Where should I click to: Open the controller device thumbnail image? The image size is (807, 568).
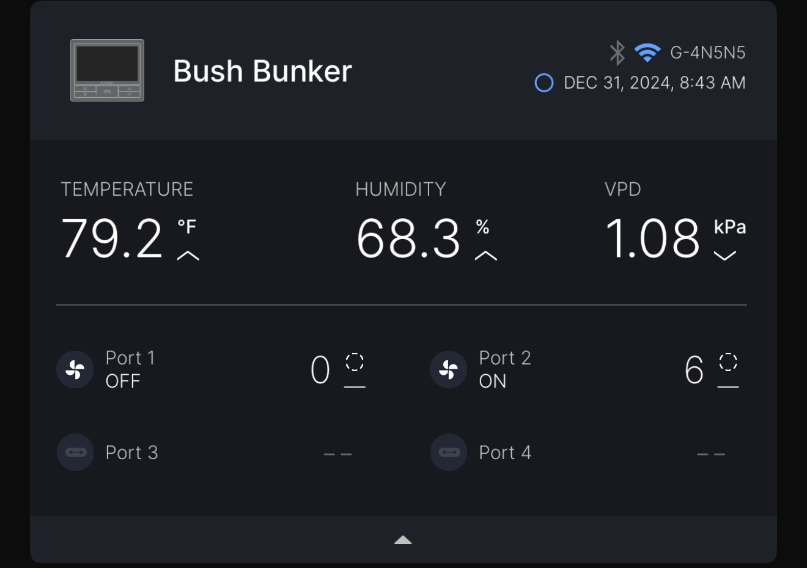coord(107,70)
